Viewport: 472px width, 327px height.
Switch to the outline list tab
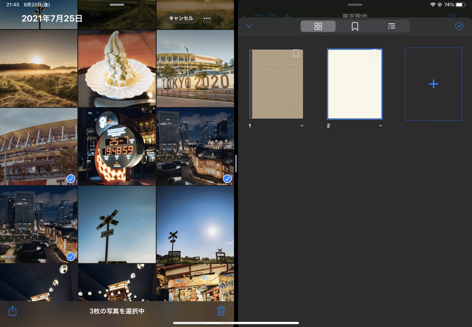click(391, 26)
